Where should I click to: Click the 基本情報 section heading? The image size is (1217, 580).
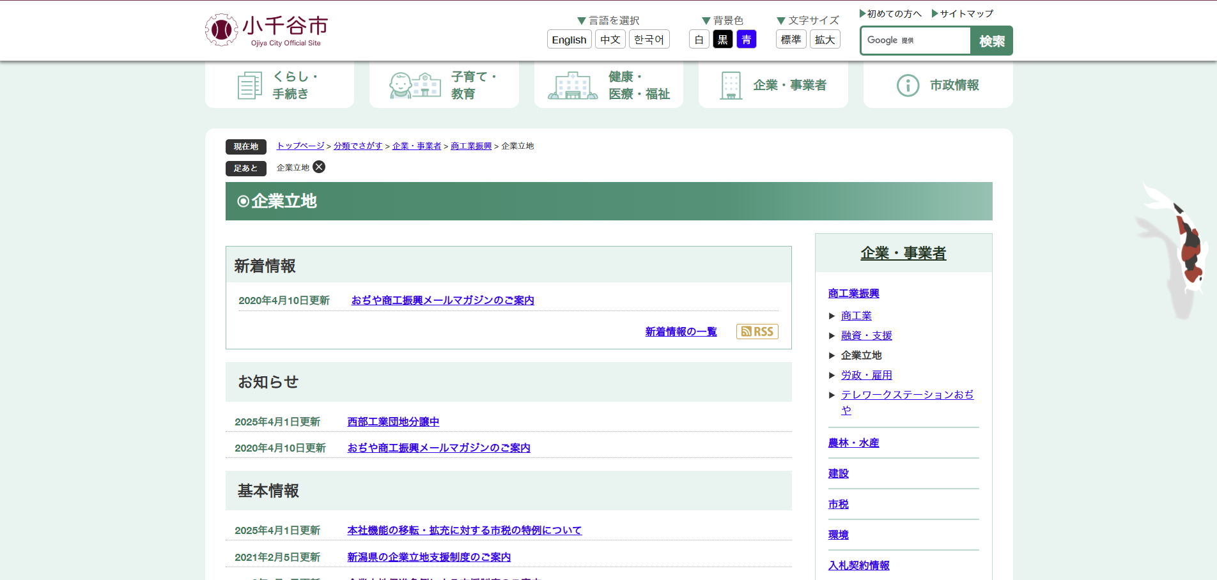tap(268, 491)
